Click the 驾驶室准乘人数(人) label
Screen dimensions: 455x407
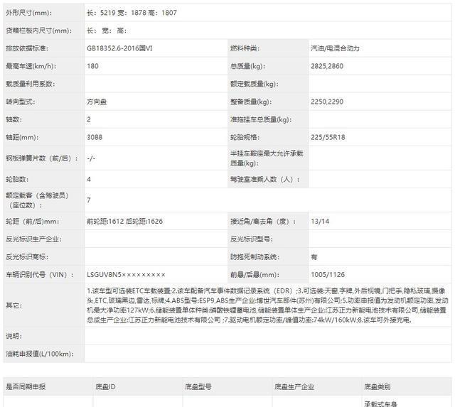tap(264, 179)
